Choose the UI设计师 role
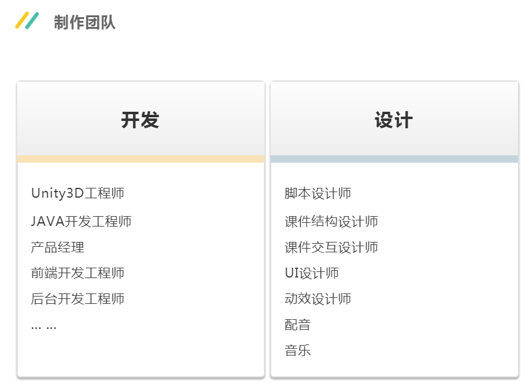 (312, 273)
